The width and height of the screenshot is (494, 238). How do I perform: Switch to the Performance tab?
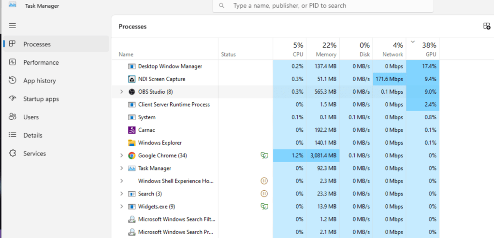(x=56, y=62)
